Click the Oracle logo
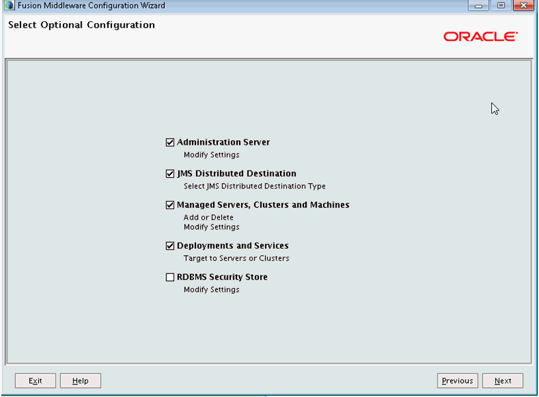 481,36
